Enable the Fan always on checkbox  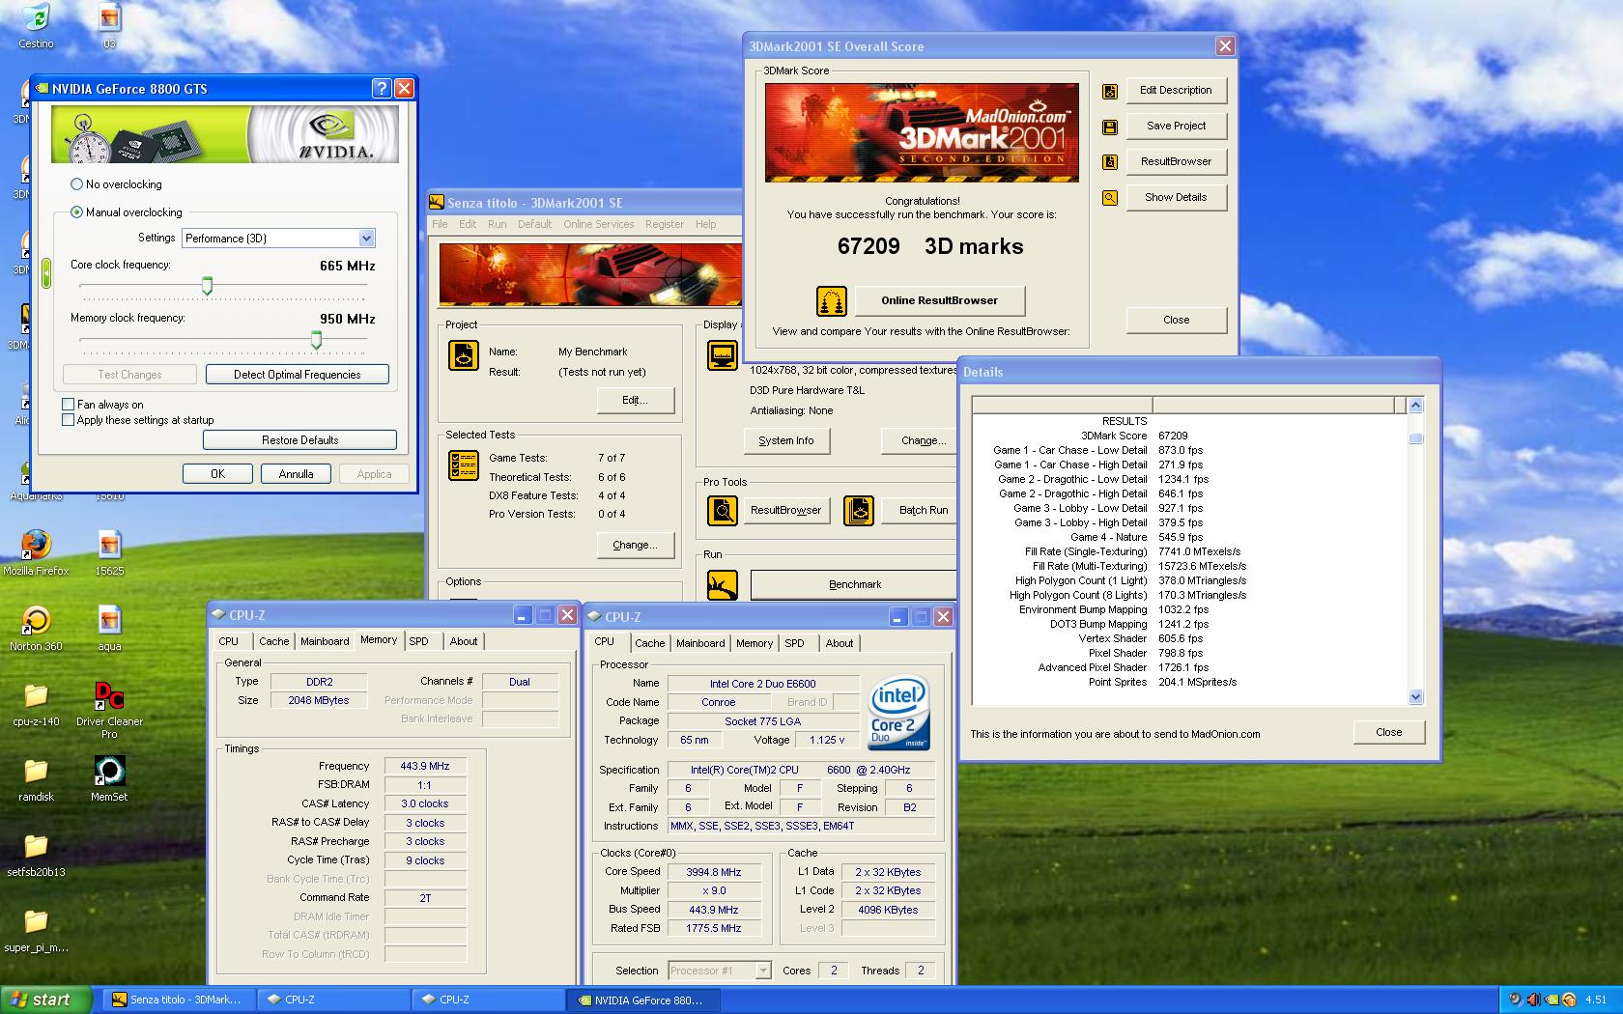pyautogui.click(x=68, y=405)
